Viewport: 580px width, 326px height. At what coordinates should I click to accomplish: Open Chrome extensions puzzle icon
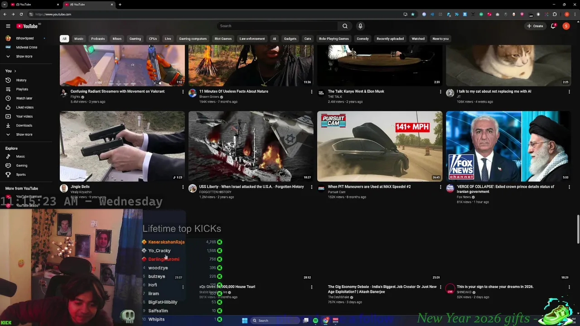pyautogui.click(x=555, y=14)
